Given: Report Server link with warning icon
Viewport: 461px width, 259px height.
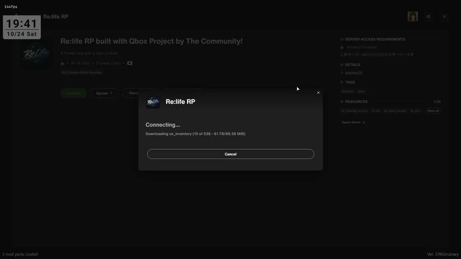Looking at the screenshot, I should point(353,122).
